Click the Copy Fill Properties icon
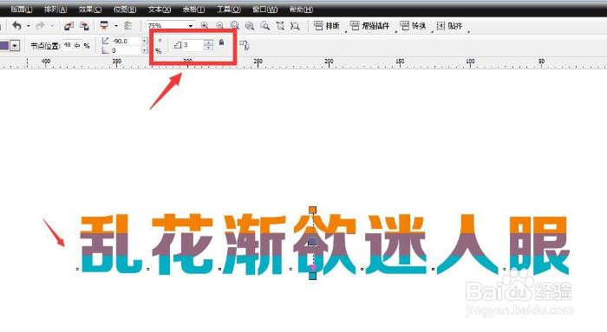This screenshot has width=607, height=332. [x=245, y=45]
